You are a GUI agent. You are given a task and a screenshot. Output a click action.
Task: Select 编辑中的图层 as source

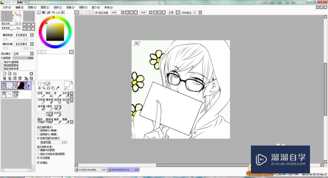38,150
